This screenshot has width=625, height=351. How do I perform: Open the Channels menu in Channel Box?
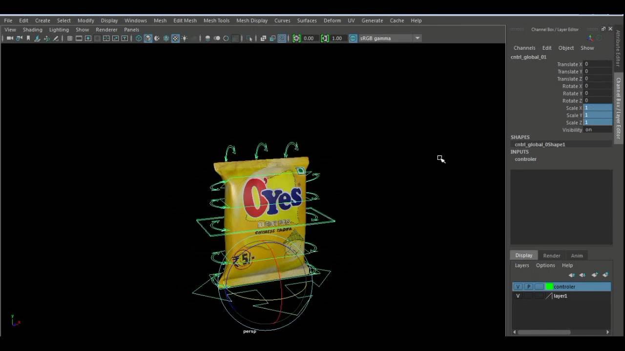point(524,48)
